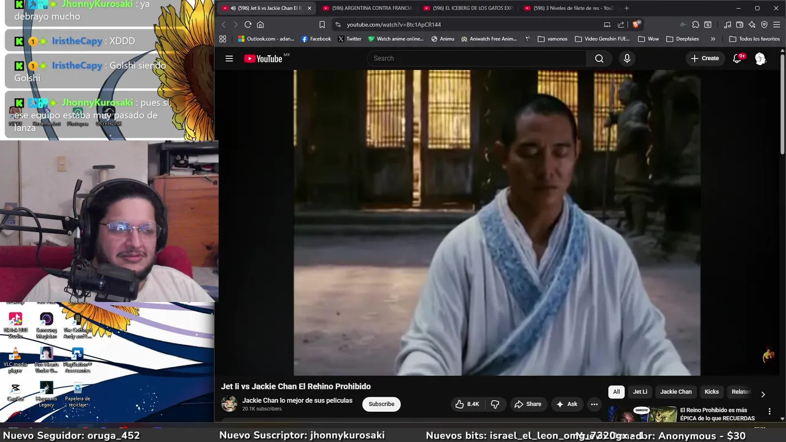Open browser apps grid in bookmarks bar
Image resolution: width=786 pixels, height=442 pixels.
coord(222,39)
